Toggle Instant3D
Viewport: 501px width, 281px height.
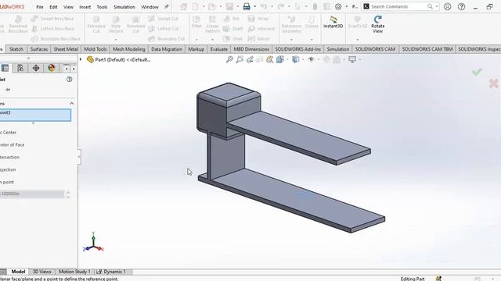(x=333, y=23)
